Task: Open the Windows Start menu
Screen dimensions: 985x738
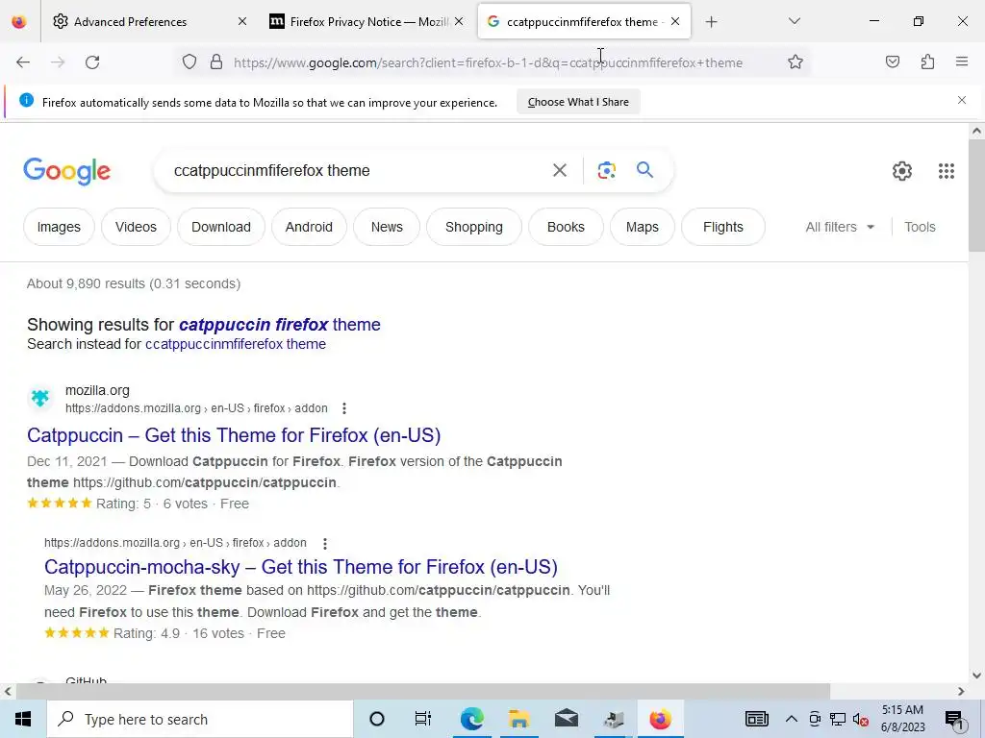Action: (x=23, y=719)
